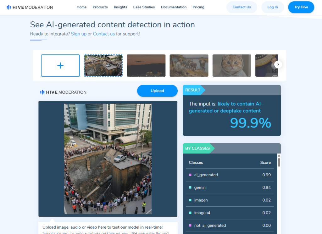Click the imagen class row
The width and height of the screenshot is (322, 234).
point(230,200)
